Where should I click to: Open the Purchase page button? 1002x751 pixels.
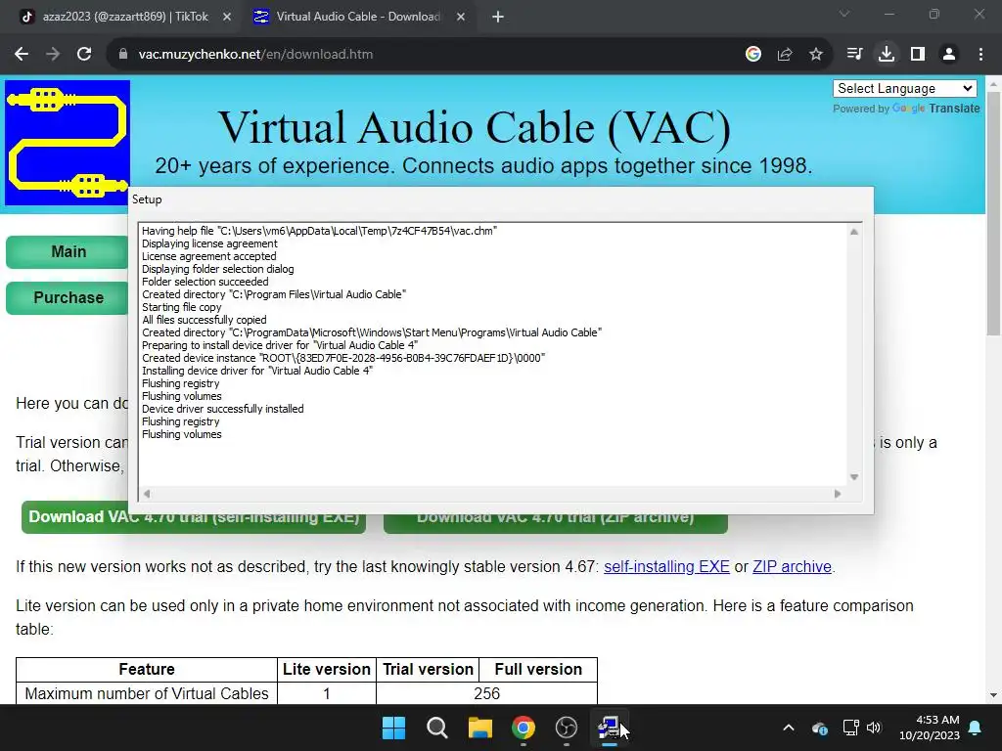(x=68, y=297)
